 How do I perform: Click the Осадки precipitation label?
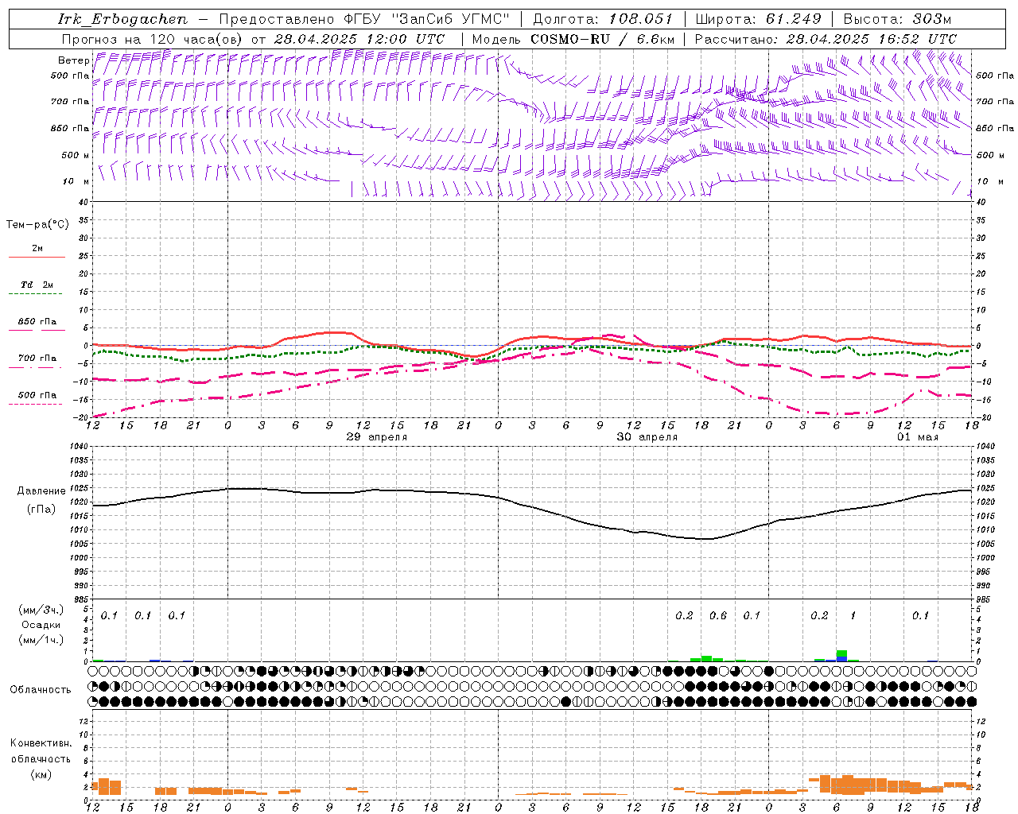[41, 625]
